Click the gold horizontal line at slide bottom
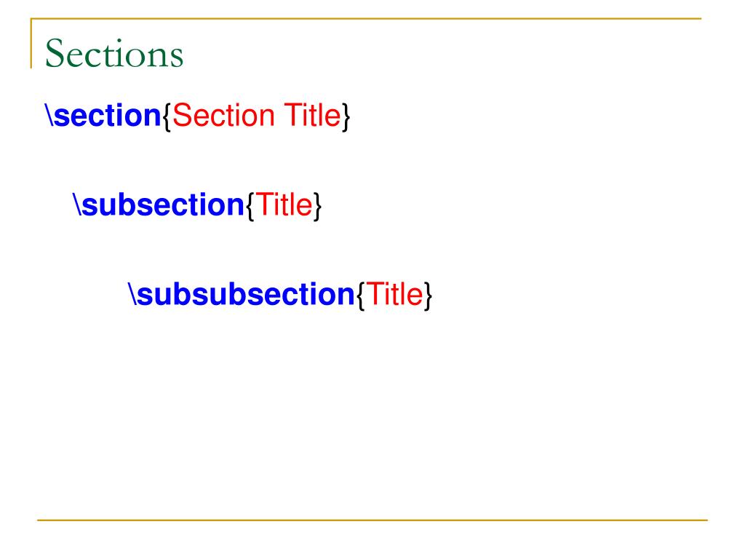Image resolution: width=745 pixels, height=559 pixels. 372,520
